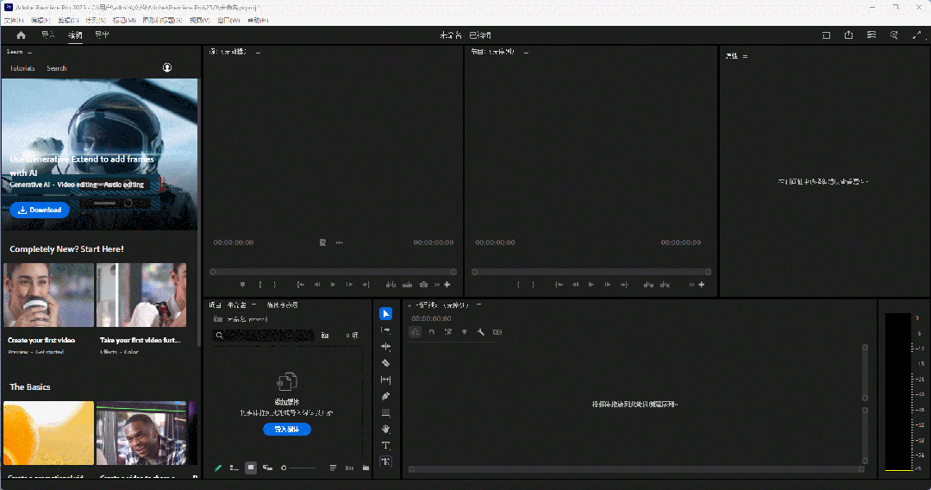This screenshot has width=931, height=490.
Task: Add marker in the timeline panel
Action: pyautogui.click(x=465, y=332)
